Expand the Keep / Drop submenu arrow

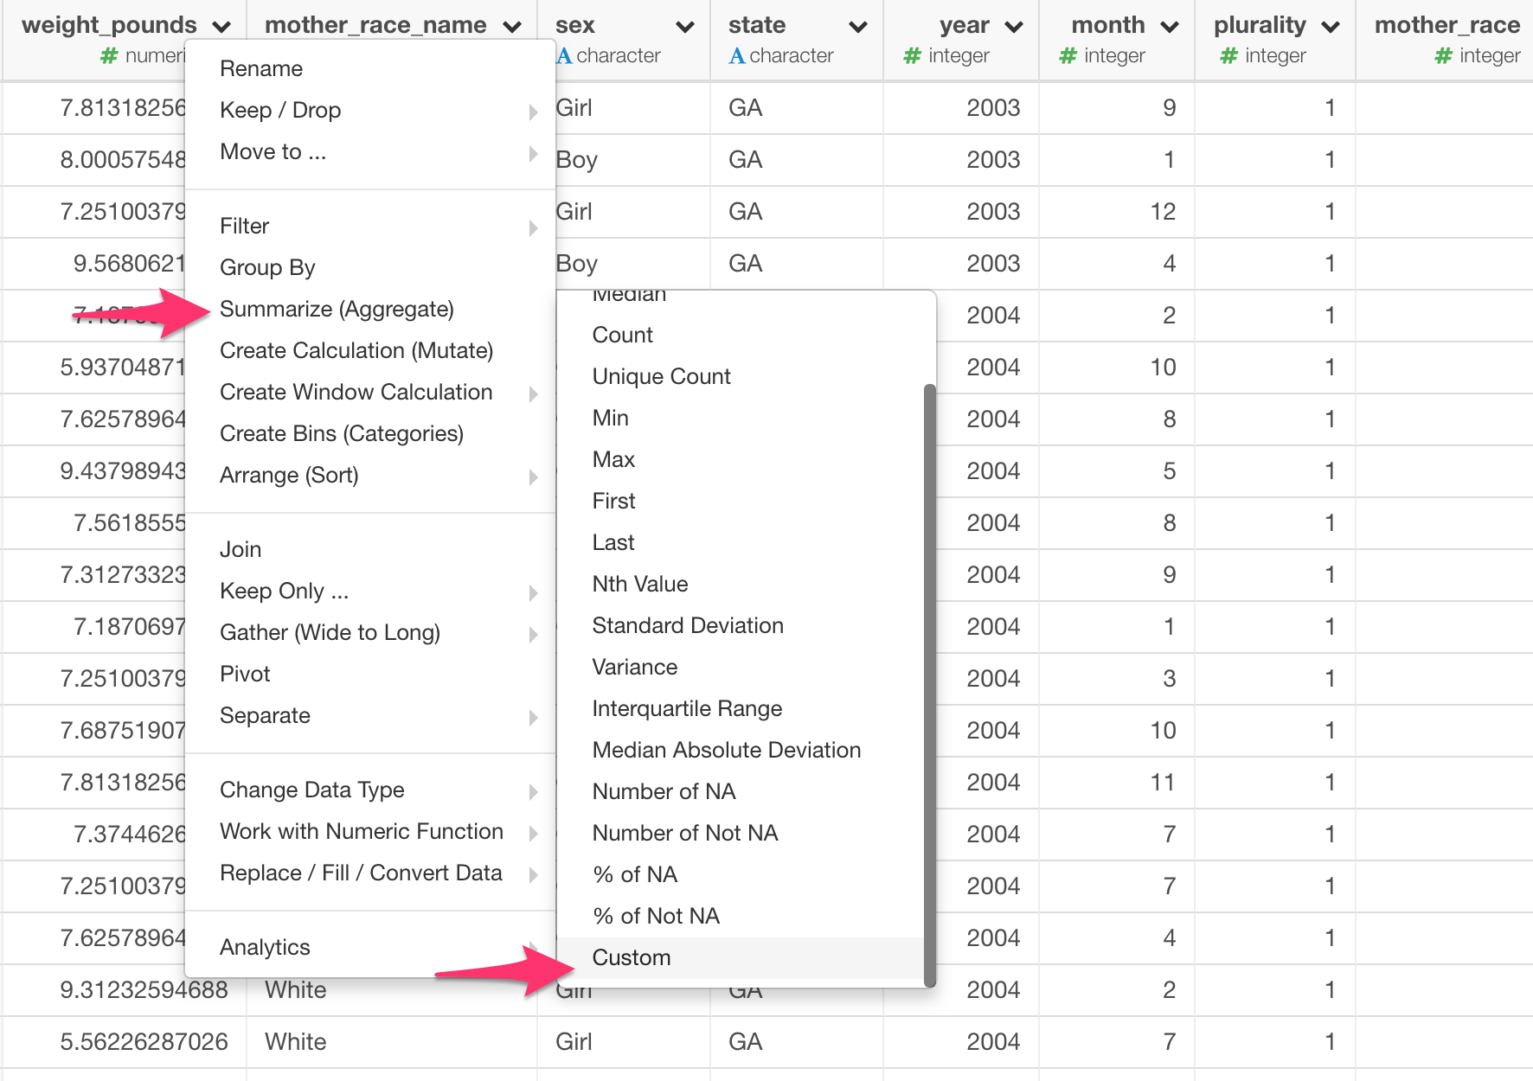[x=533, y=112]
